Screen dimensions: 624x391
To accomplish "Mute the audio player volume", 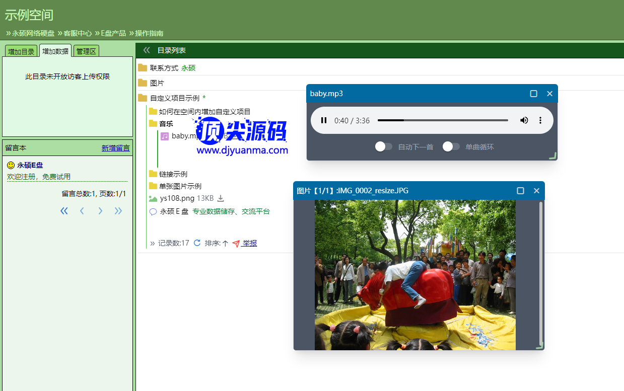I will tap(524, 120).
